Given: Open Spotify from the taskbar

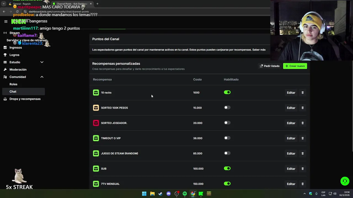Looking at the screenshot, I should click(185, 194).
